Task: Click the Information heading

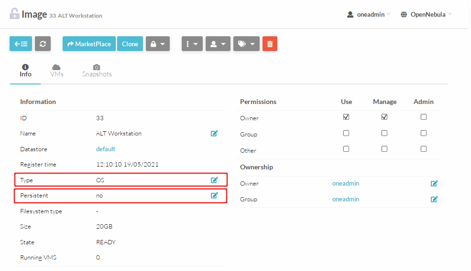Action: pos(38,102)
